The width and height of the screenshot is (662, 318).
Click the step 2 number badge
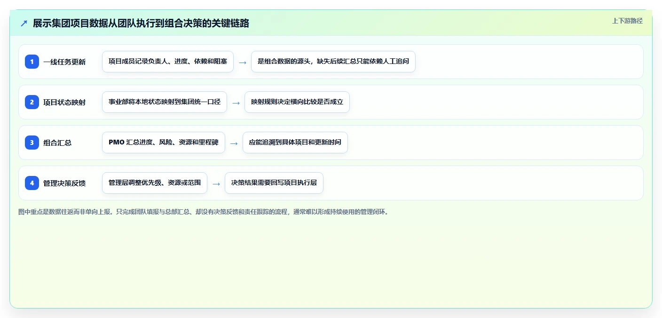click(x=32, y=102)
